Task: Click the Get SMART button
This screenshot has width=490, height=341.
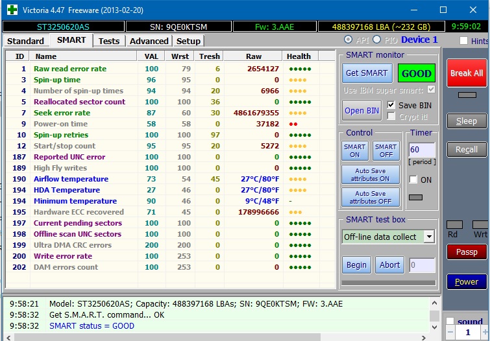Action: (x=367, y=73)
